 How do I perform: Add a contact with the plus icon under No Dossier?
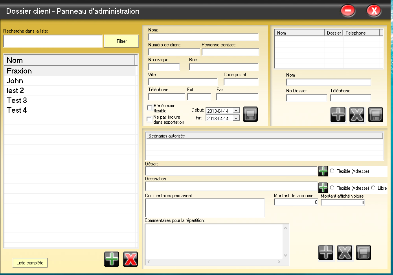338,114
